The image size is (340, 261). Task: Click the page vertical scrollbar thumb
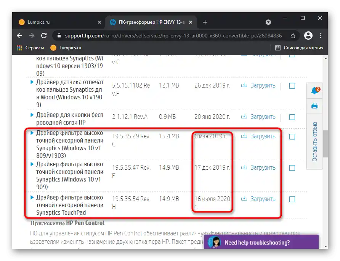pyautogui.click(x=325, y=144)
